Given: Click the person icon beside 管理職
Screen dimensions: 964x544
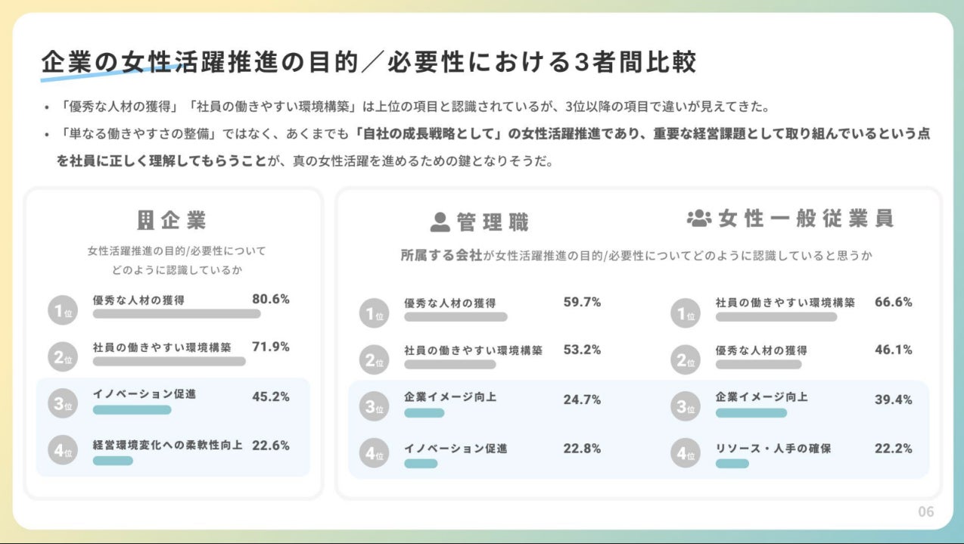Looking at the screenshot, I should pos(440,221).
